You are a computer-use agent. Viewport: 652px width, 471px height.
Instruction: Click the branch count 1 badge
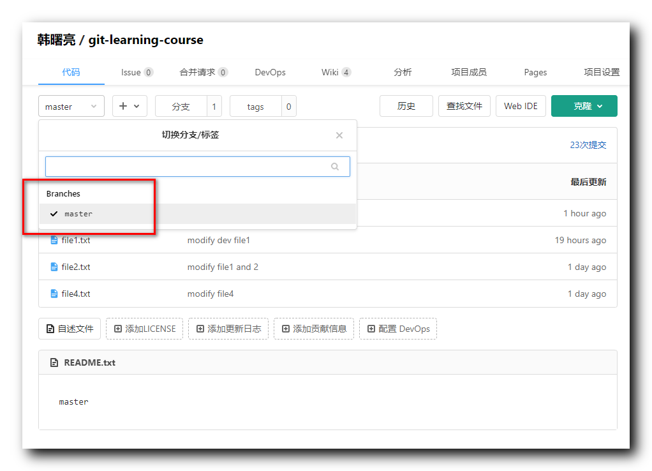[214, 107]
